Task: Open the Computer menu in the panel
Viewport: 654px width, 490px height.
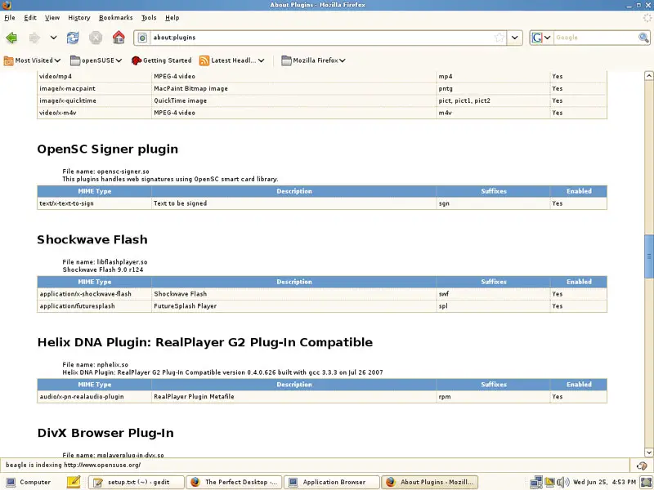Action: [x=29, y=482]
